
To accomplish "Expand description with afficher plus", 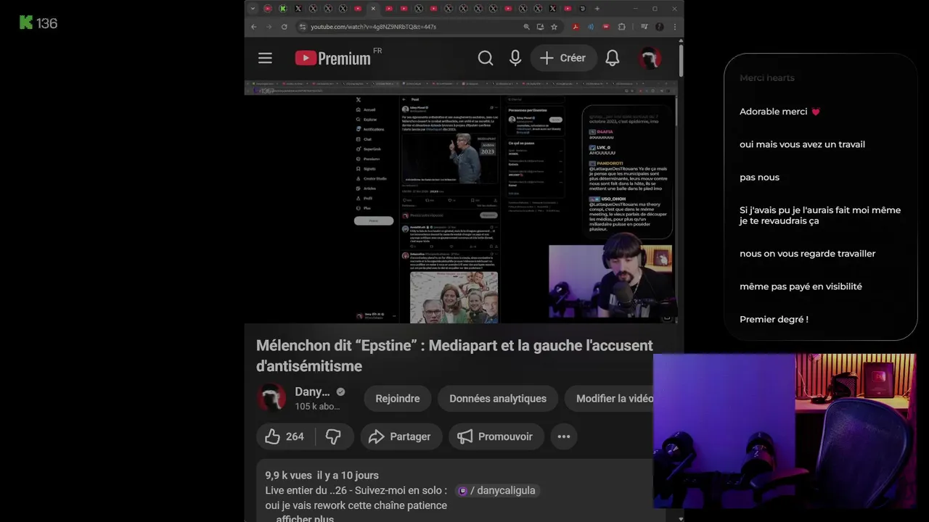I will click(x=305, y=518).
